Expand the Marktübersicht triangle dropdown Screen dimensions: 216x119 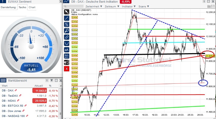click(52, 81)
